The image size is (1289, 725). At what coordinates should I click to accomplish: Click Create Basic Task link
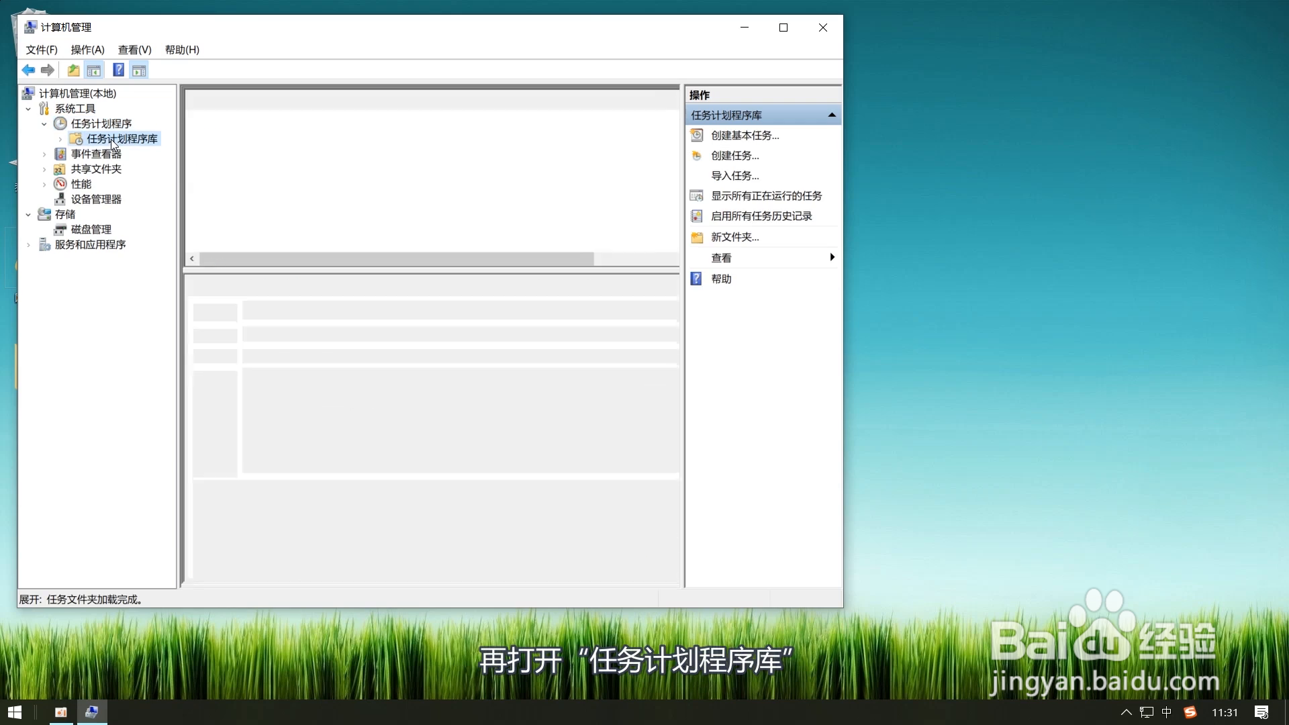(x=745, y=136)
